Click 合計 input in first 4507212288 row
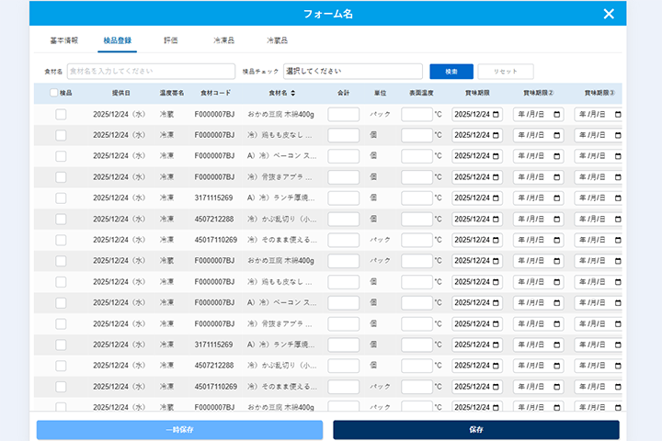The width and height of the screenshot is (662, 441). coord(344,219)
